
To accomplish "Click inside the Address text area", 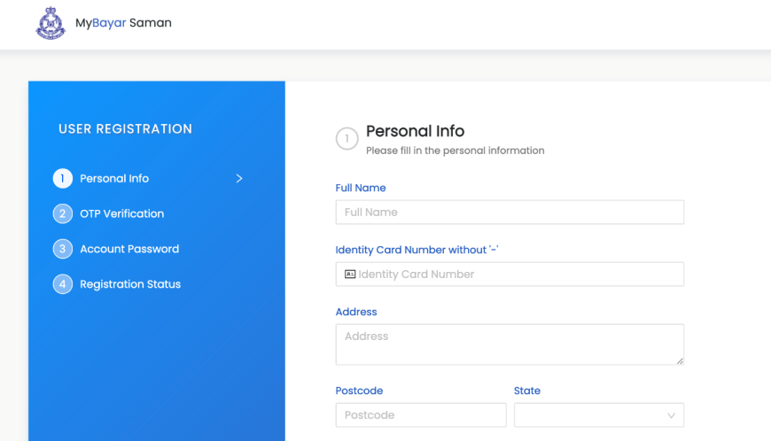I will click(x=510, y=344).
